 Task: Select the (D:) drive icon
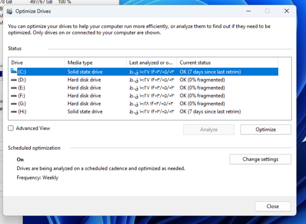(x=13, y=80)
